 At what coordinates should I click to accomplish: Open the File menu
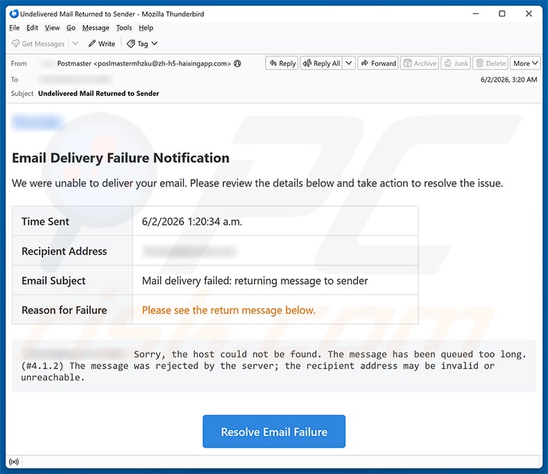(15, 28)
